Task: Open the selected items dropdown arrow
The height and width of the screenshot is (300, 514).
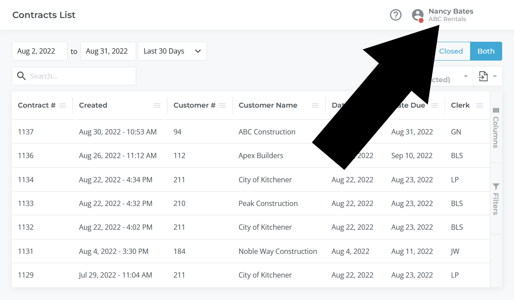Action: coord(466,76)
